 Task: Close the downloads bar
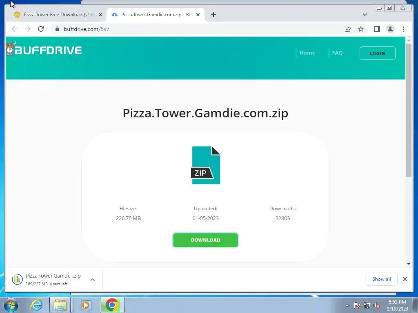(405, 279)
